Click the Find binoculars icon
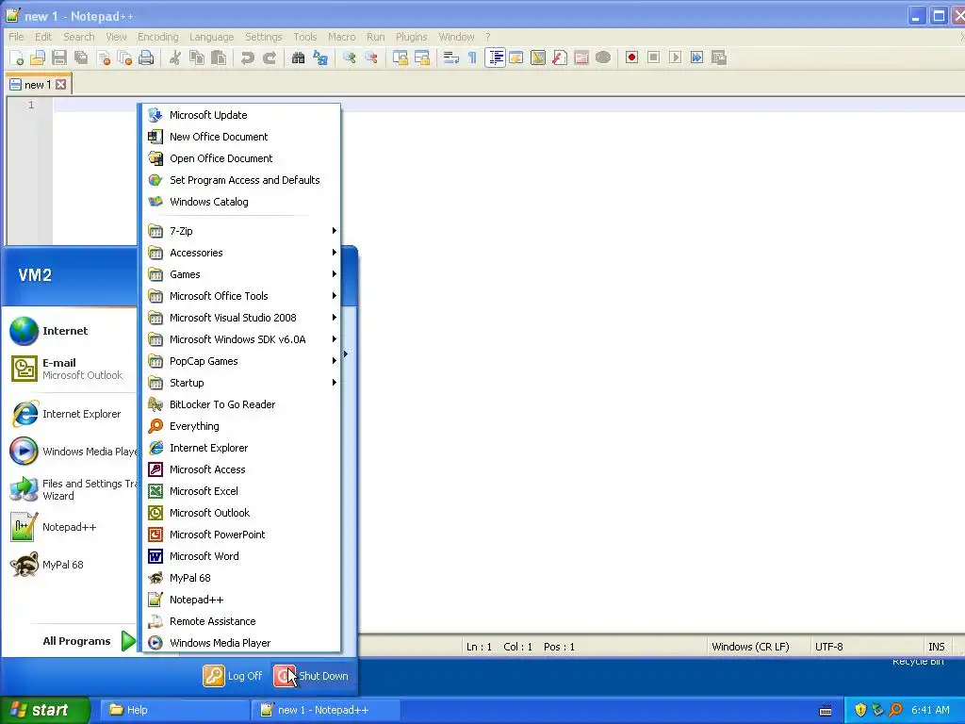 299,58
